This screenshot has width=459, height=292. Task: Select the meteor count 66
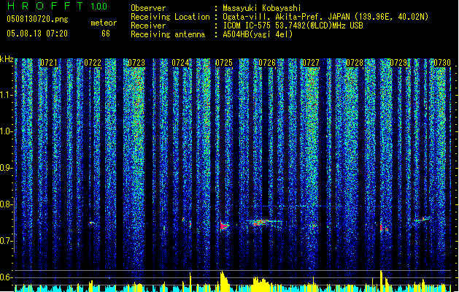pyautogui.click(x=106, y=34)
